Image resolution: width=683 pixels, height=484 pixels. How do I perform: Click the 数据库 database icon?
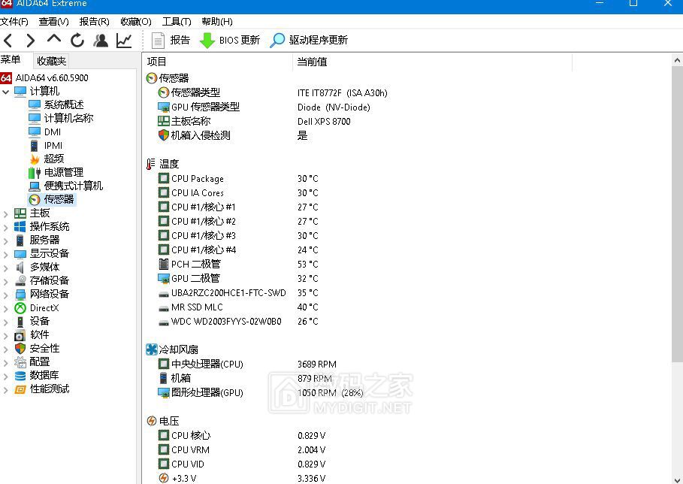pos(20,376)
